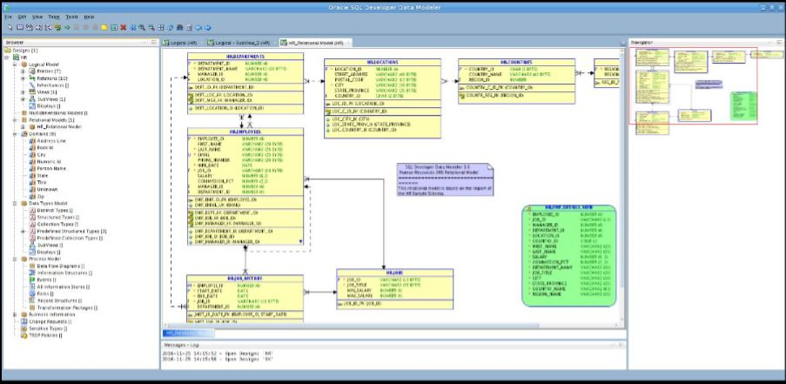Collapse the Logical Model node
Screen dimensions: 786x384
tap(15, 64)
